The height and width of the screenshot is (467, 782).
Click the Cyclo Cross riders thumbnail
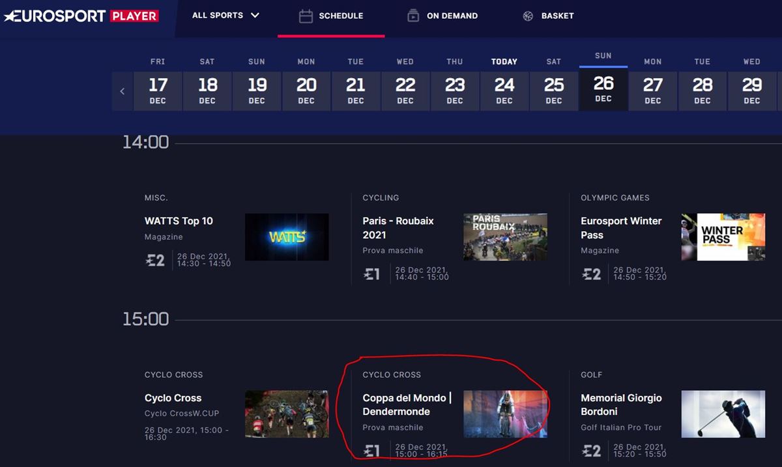click(287, 414)
